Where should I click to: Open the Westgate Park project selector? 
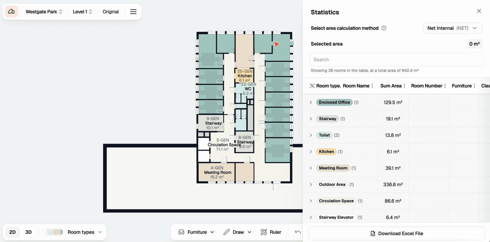pos(44,12)
